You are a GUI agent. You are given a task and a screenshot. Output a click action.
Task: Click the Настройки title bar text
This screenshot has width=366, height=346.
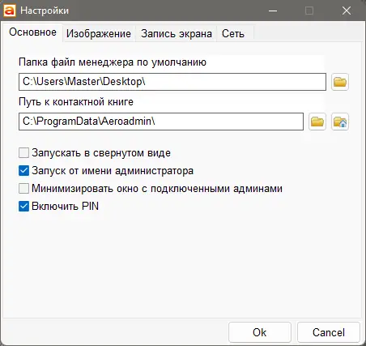pos(45,11)
